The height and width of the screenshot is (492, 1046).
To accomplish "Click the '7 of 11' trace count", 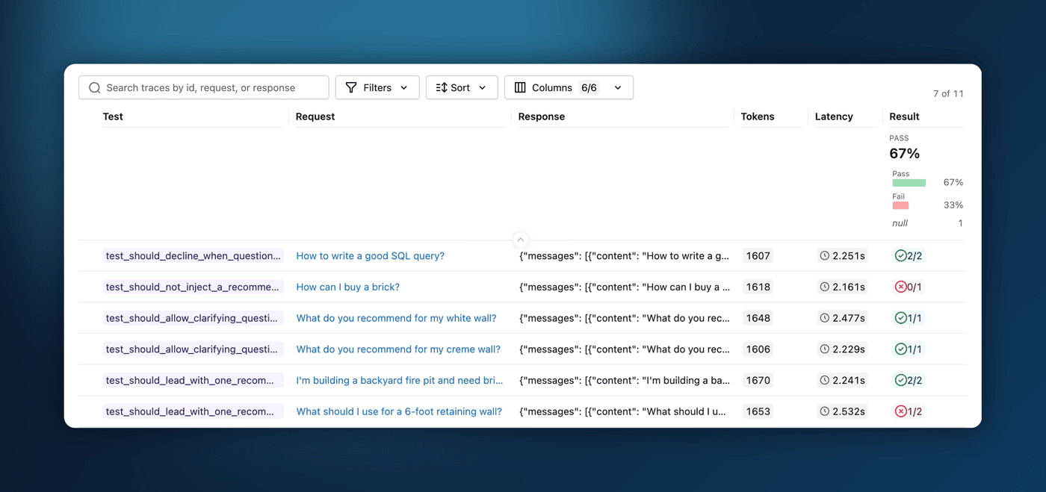I will pos(948,93).
